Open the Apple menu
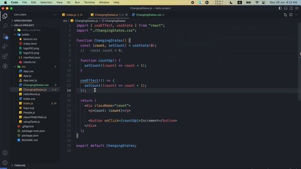Viewport: 301px width, 169px height. [5, 2]
